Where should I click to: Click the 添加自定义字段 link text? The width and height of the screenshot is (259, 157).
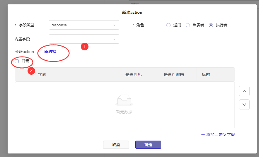click(220, 134)
